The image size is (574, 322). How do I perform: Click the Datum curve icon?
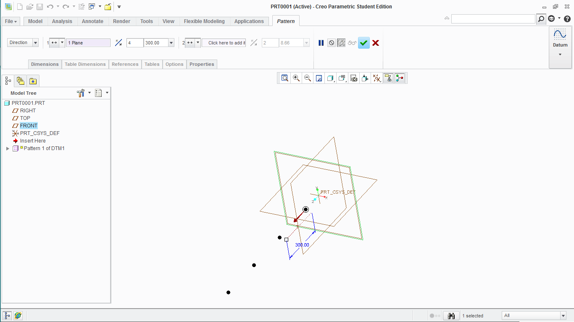point(560,34)
